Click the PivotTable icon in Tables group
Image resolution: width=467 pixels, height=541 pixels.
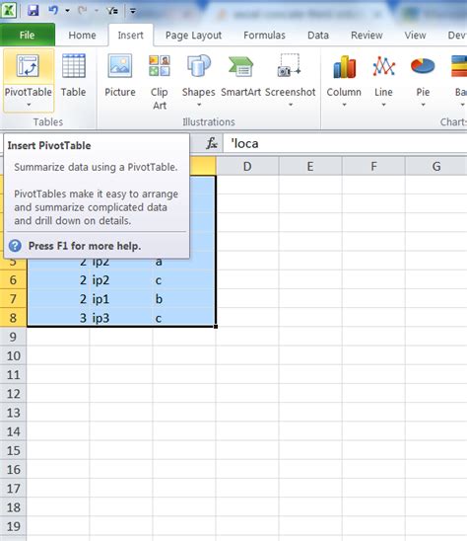28,66
